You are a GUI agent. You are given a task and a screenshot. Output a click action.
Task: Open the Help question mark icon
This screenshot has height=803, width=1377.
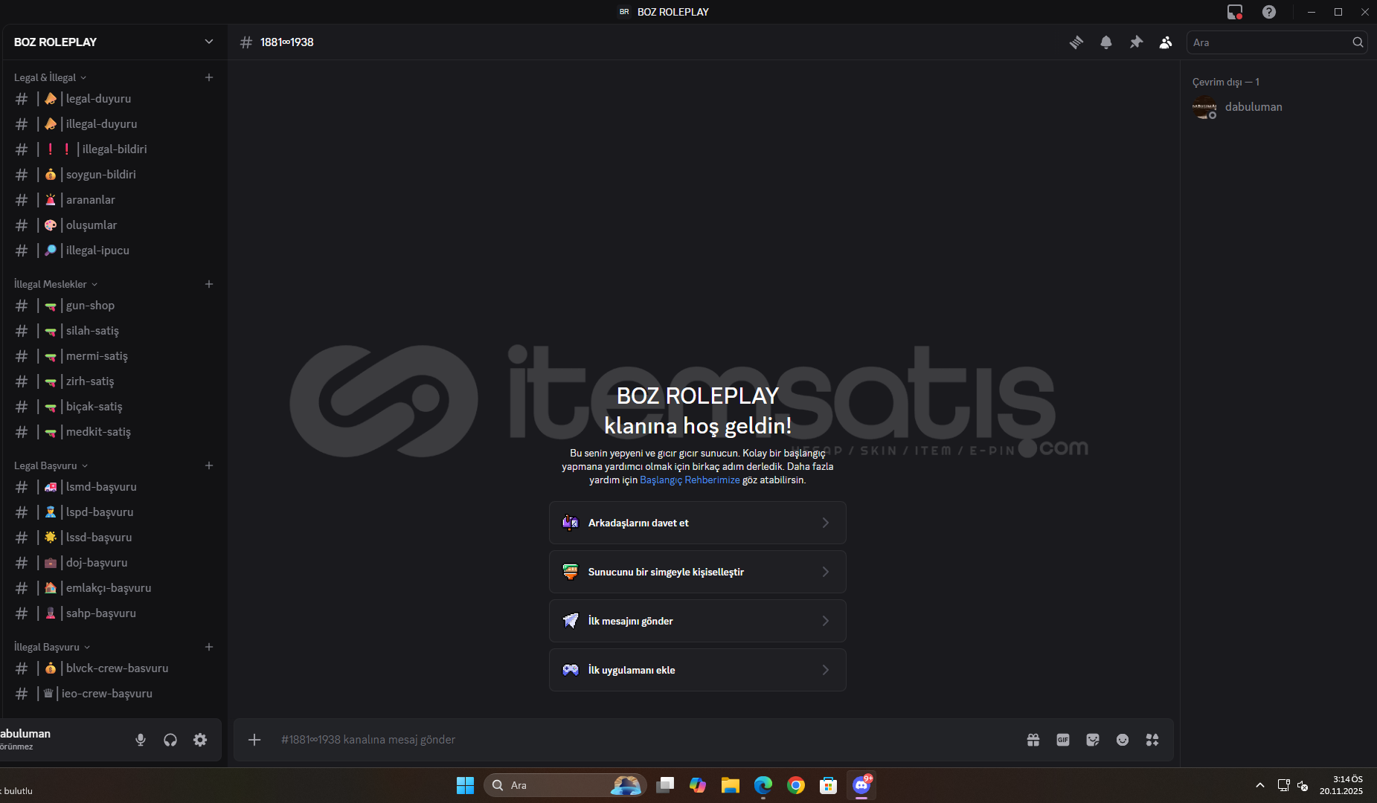(x=1269, y=12)
